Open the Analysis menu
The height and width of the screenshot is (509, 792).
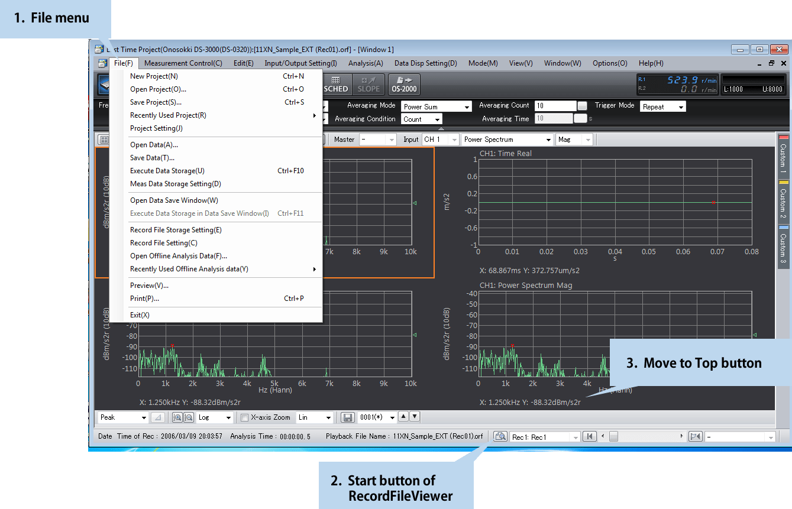[x=364, y=63]
